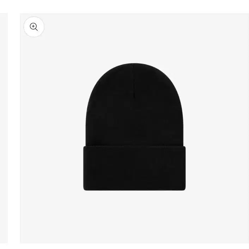
Task: Click the white gap between image panels
Action: tap(14, 128)
